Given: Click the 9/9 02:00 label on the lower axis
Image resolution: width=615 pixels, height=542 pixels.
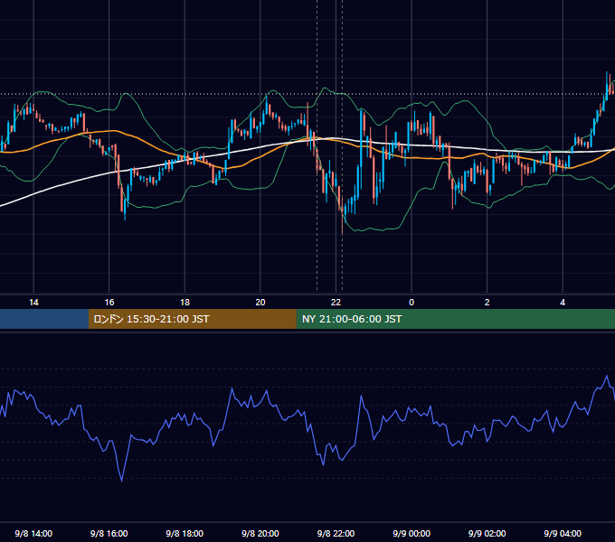Looking at the screenshot, I should [487, 533].
